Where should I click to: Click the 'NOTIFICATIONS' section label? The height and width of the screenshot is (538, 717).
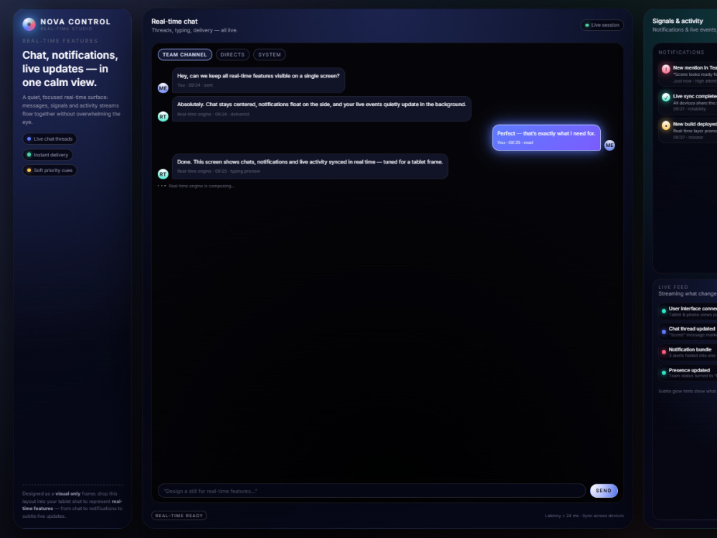681,52
